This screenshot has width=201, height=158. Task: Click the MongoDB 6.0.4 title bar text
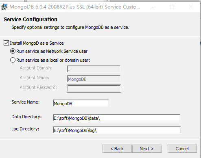click(75, 7)
